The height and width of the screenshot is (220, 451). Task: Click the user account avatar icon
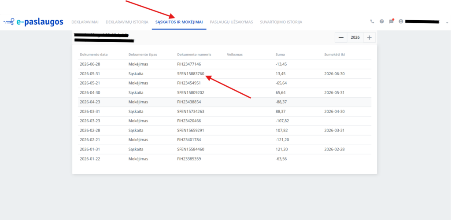click(401, 21)
